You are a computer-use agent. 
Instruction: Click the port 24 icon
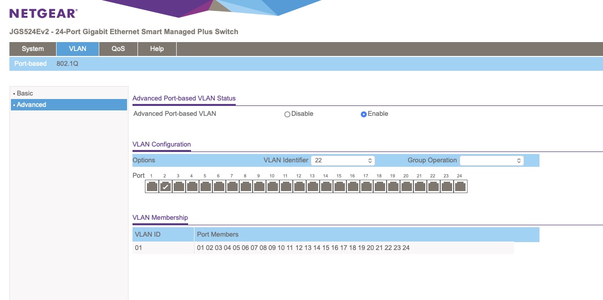click(460, 187)
